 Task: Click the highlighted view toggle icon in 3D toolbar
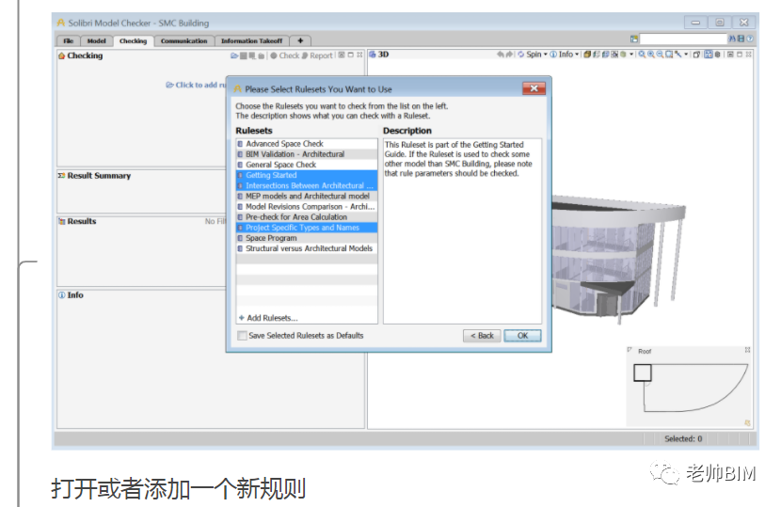coord(709,55)
